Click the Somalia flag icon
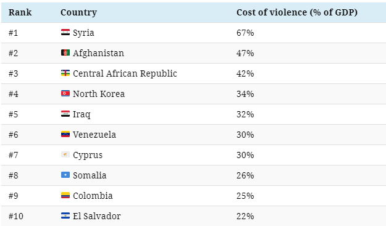The height and width of the screenshot is (226, 386). coord(65,175)
